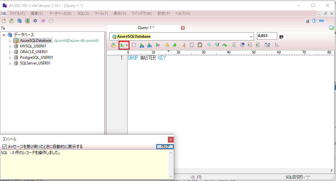Image resolution: width=336 pixels, height=181 pixels.
Task: Open the 表示(V) menu
Action: click(x=120, y=13)
